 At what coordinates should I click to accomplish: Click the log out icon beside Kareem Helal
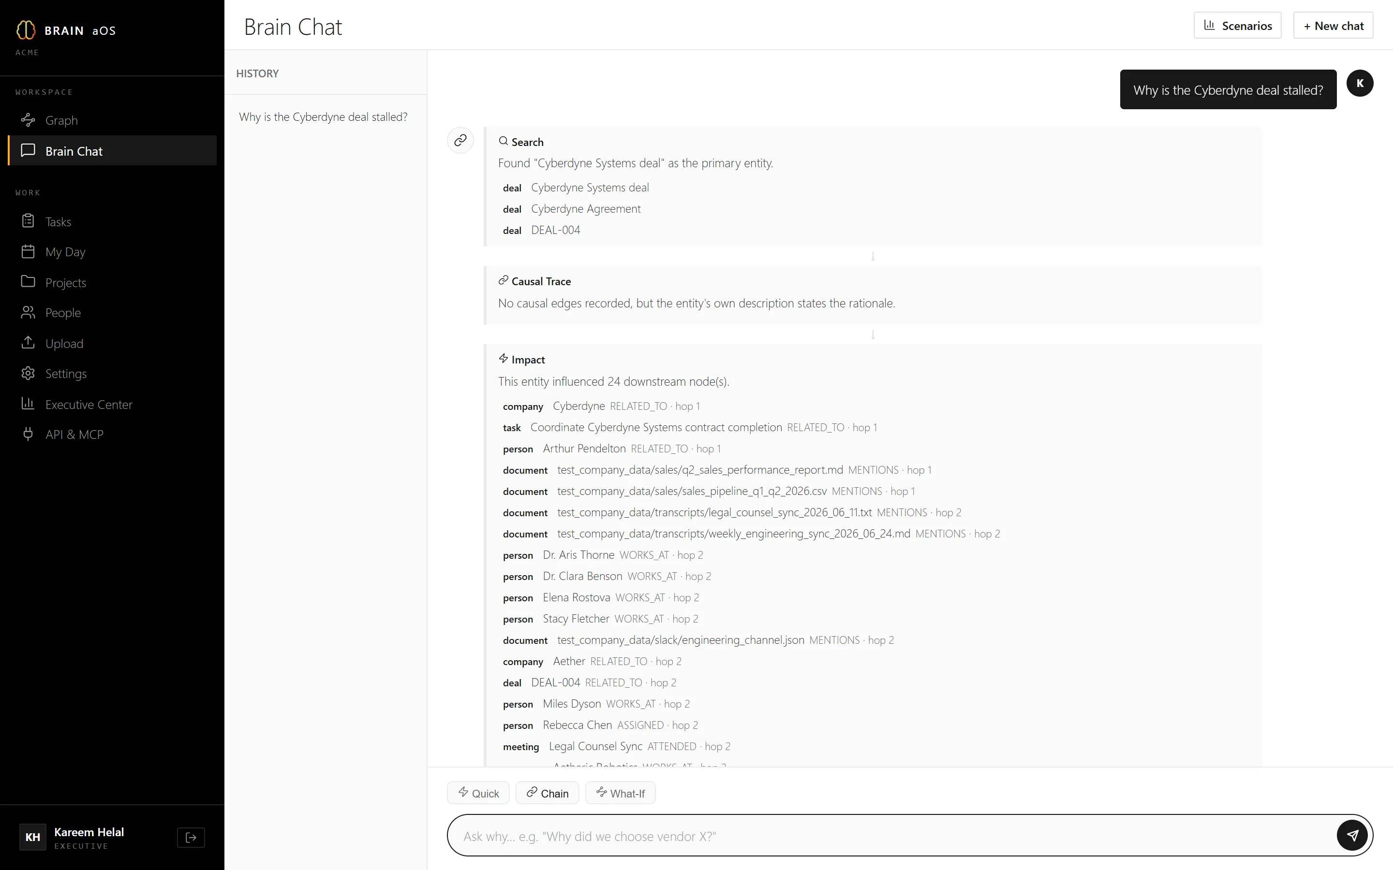point(191,837)
